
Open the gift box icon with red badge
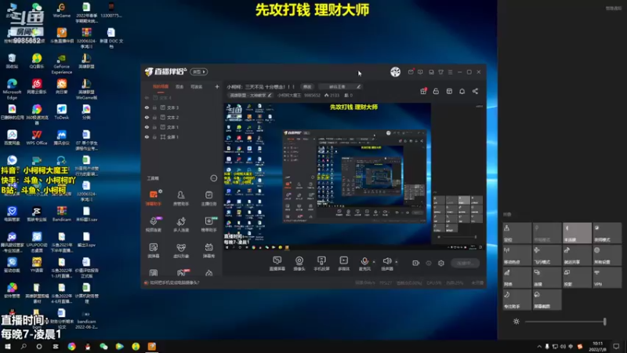point(423,91)
